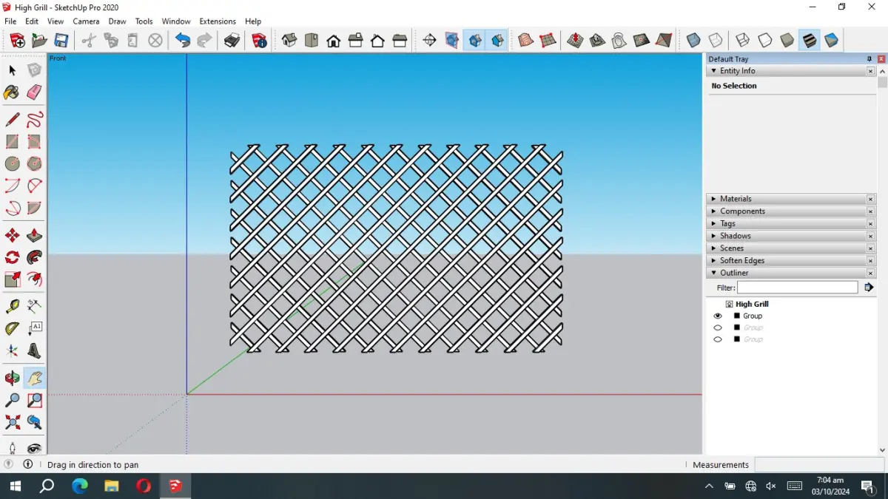This screenshot has width=888, height=499.
Task: Select the Scale tool
Action: 12,279
